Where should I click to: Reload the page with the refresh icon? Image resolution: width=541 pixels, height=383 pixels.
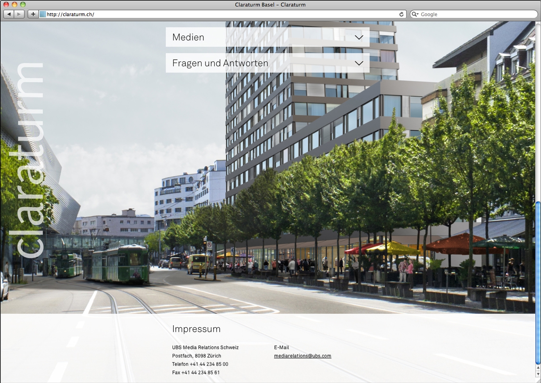pos(401,14)
